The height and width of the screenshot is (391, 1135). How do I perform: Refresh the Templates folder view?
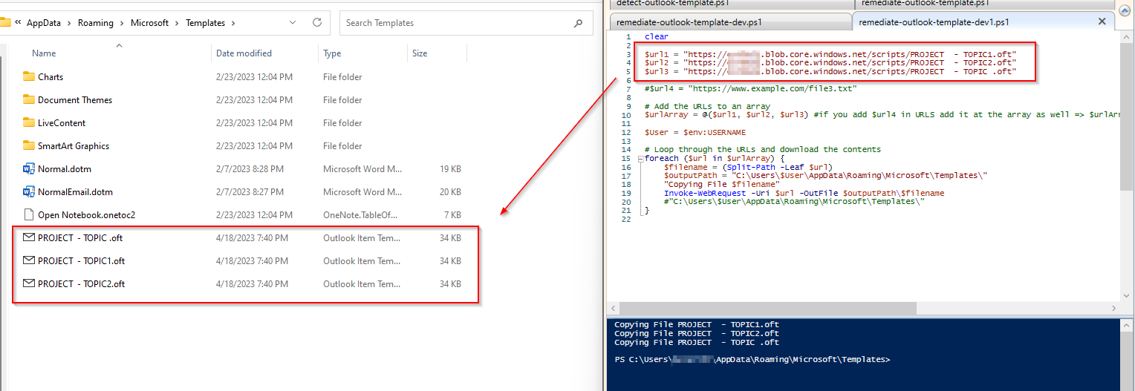(x=317, y=23)
